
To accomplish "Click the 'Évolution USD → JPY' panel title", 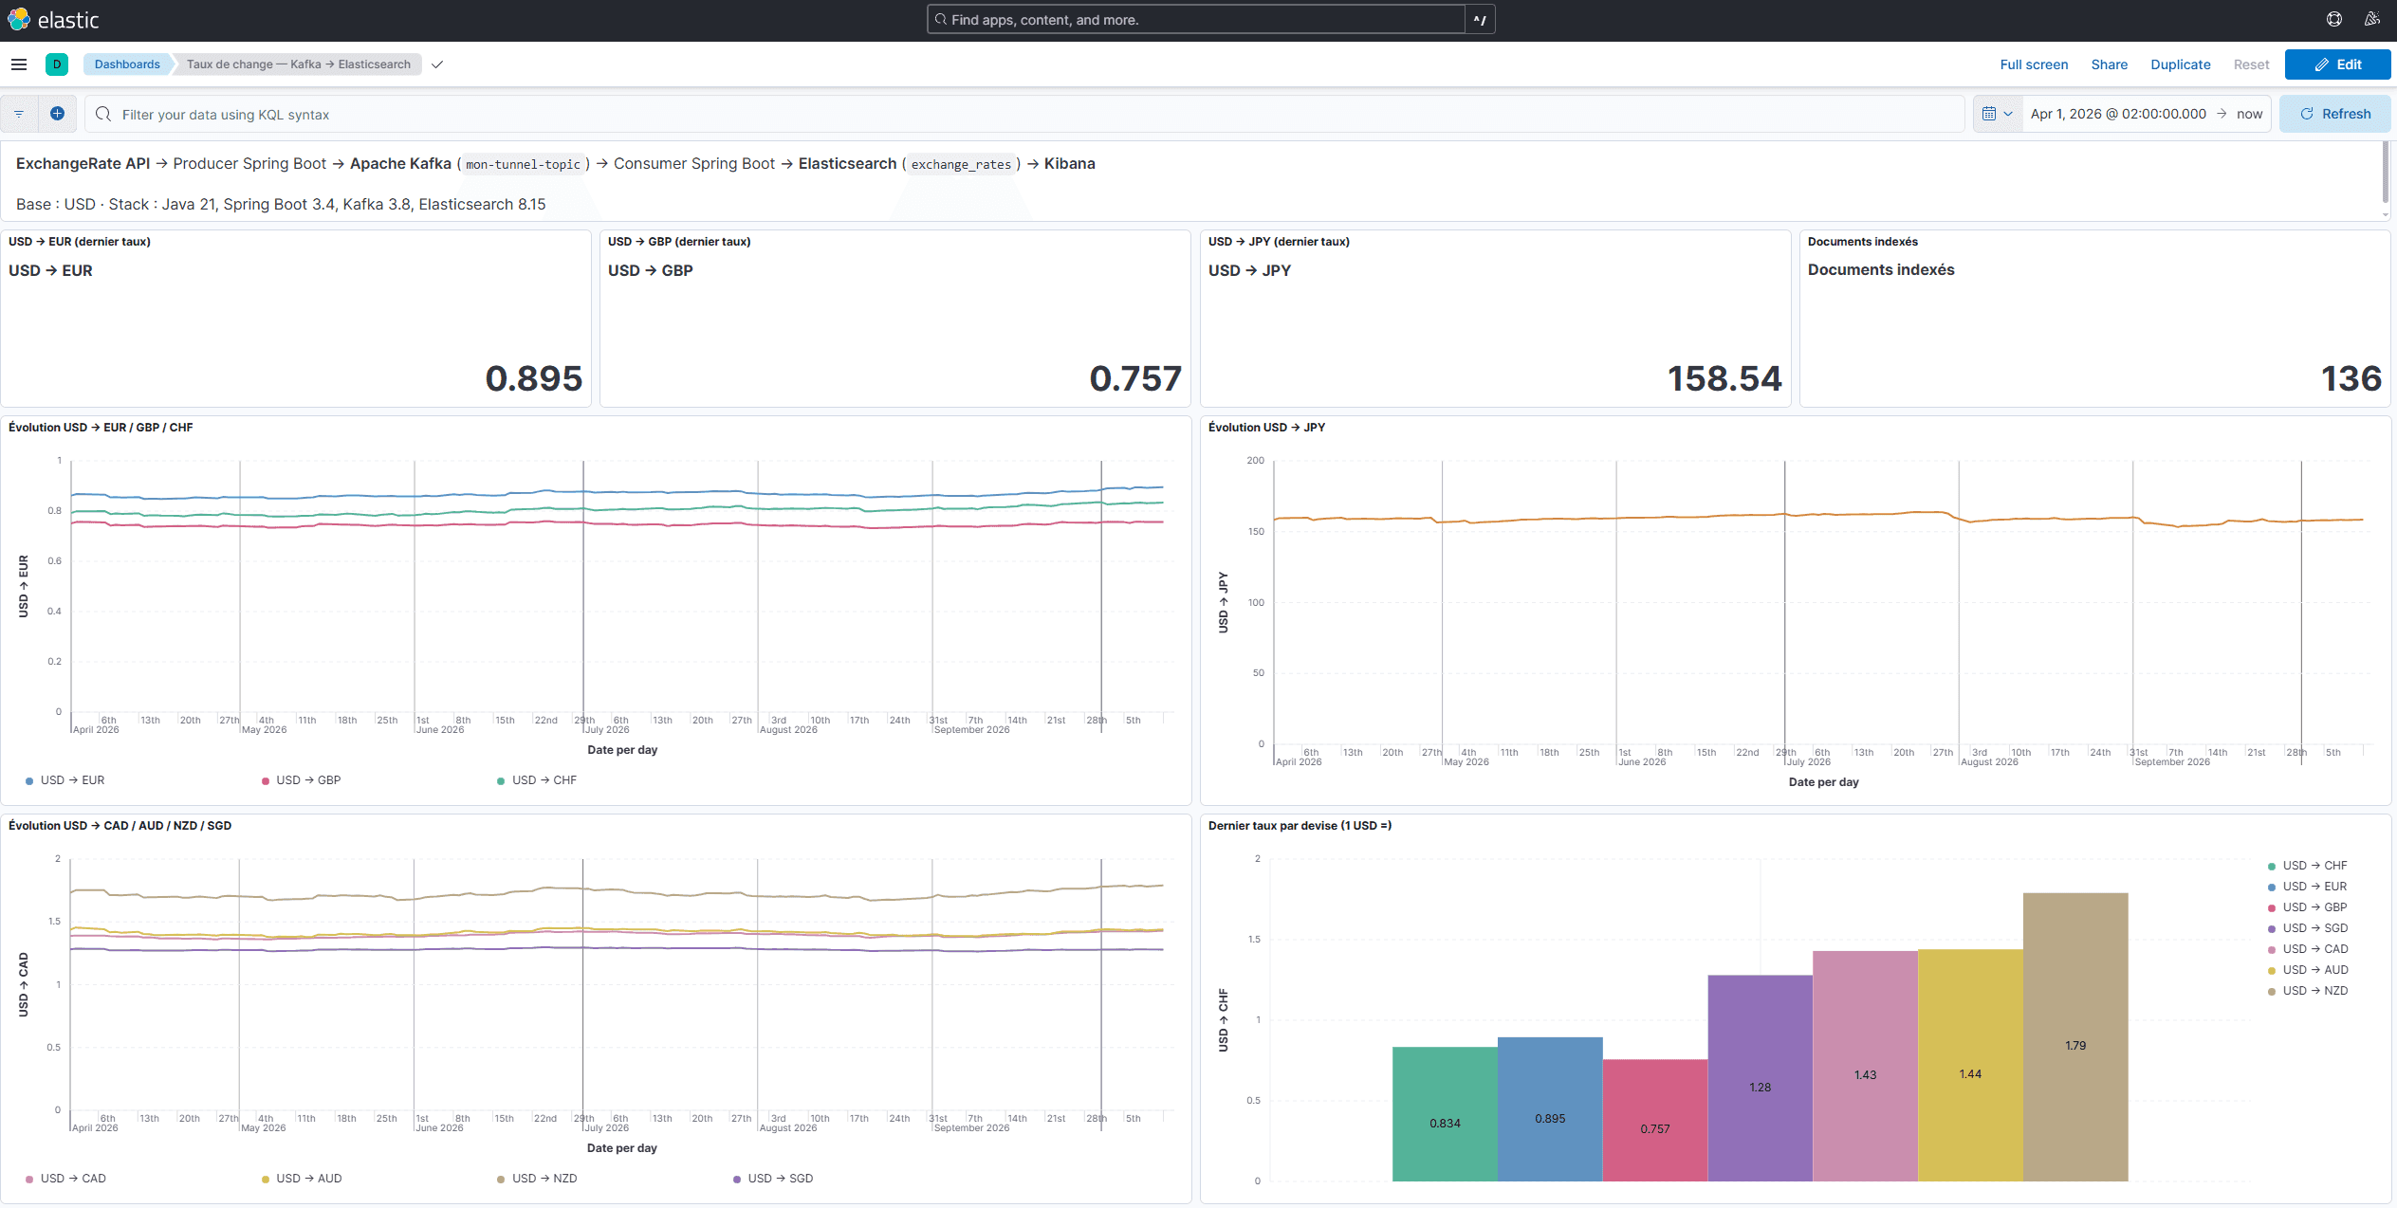I will 1266,428.
